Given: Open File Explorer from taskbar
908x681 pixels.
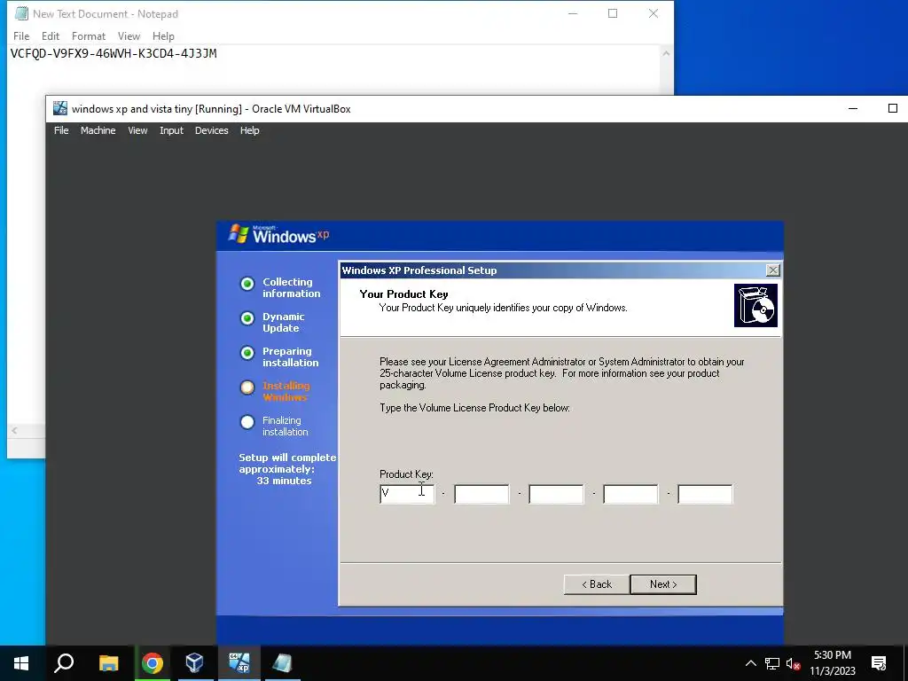Looking at the screenshot, I should (x=108, y=663).
